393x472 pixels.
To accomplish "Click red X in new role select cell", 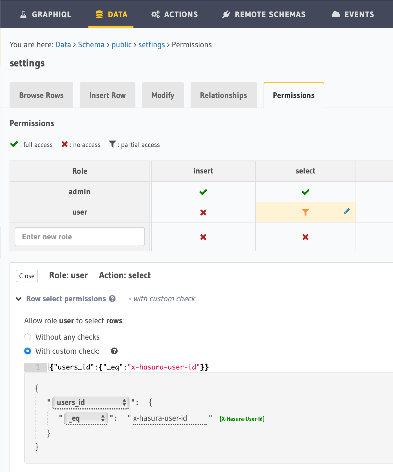I will 305,237.
